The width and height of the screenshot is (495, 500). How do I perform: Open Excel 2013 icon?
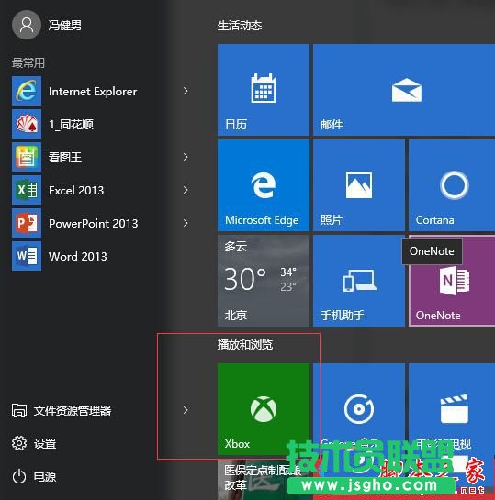tap(27, 190)
